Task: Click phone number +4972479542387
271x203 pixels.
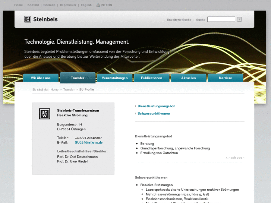Action: (88, 138)
